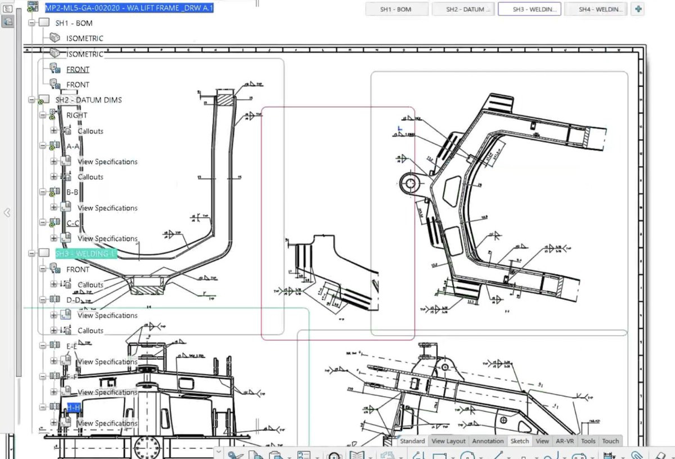Switch to SH3 - WELDIN sheet tab
Image resolution: width=675 pixels, height=459 pixels.
coord(529,9)
